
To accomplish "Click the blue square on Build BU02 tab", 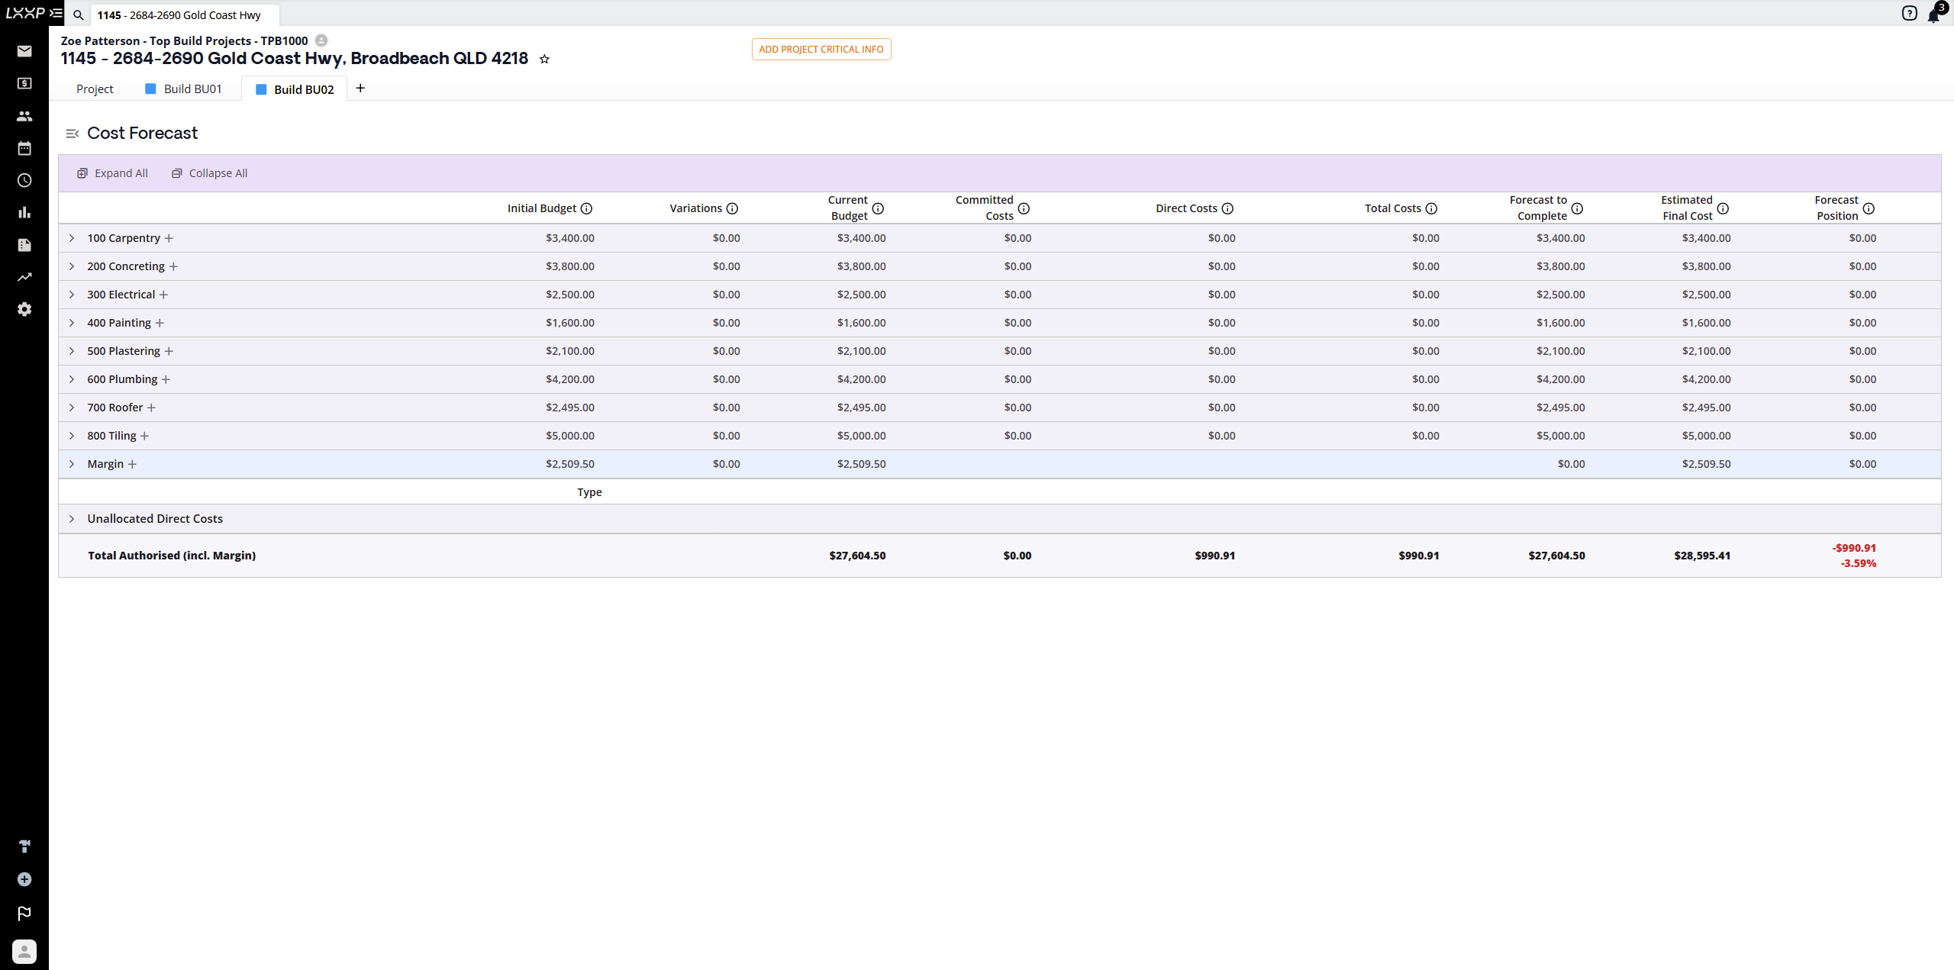I will (261, 89).
